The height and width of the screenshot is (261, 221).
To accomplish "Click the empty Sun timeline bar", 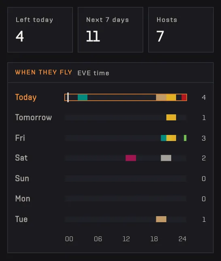I will (x=125, y=178).
